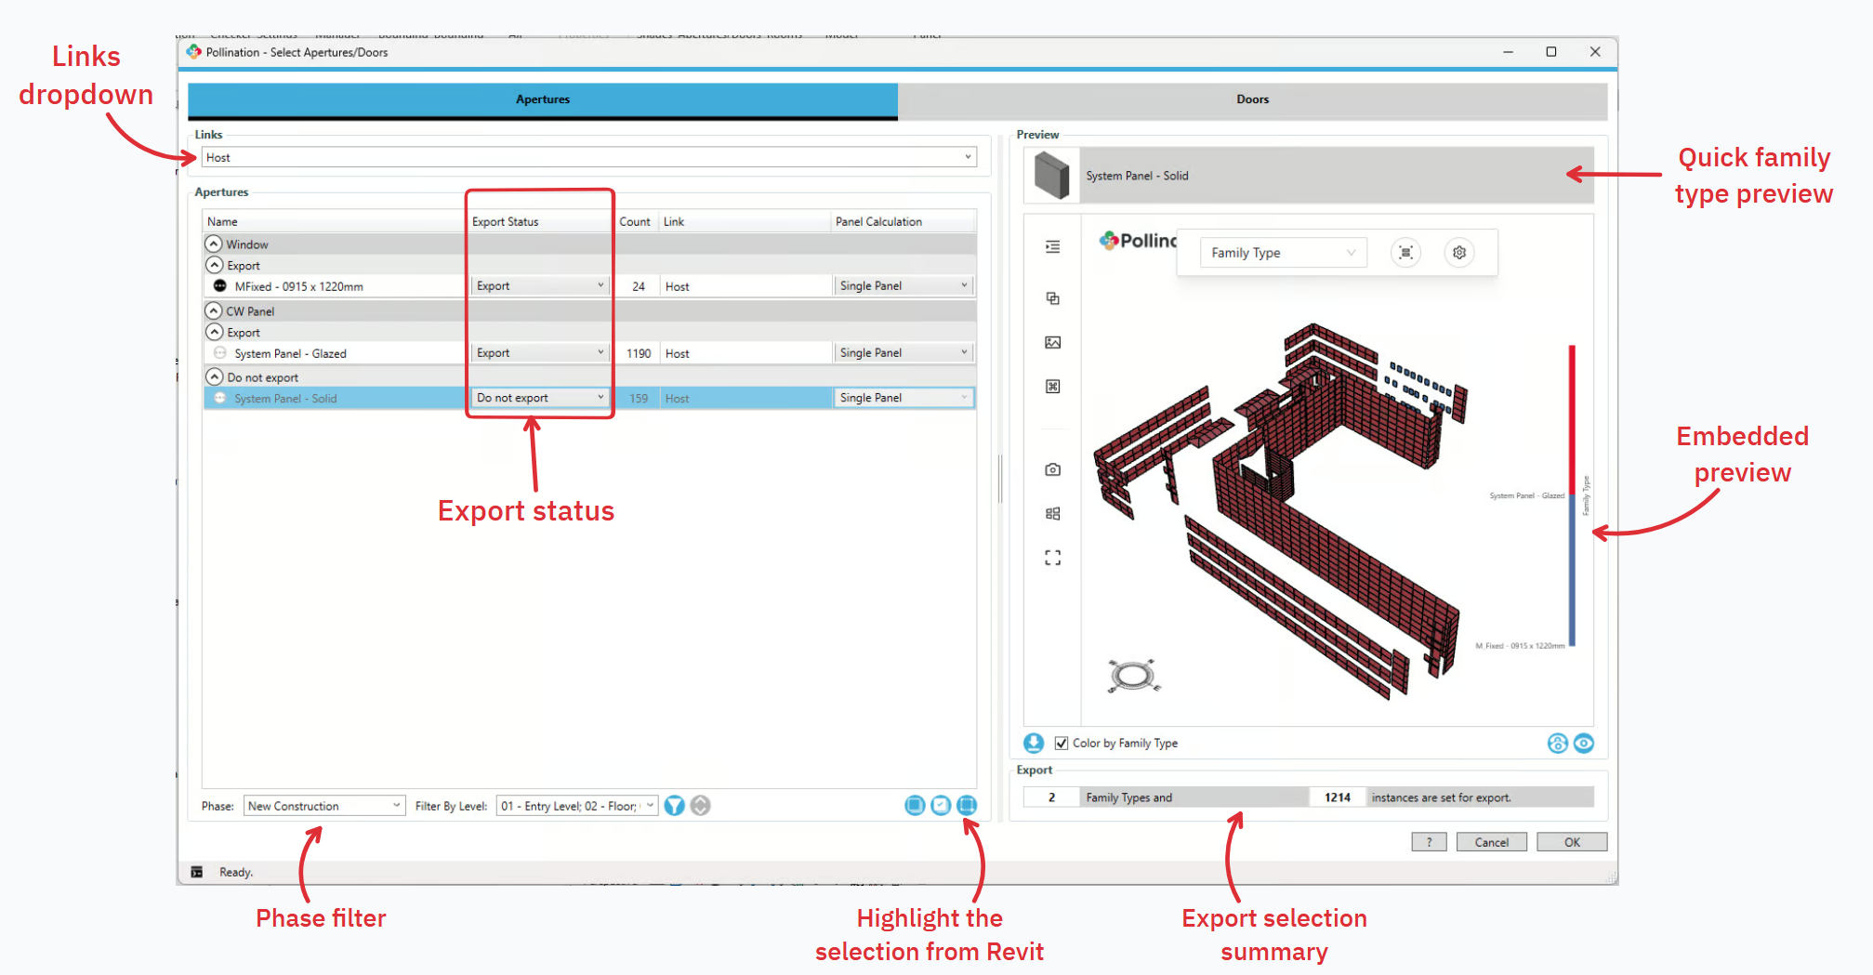Switch to the Doors tab
The image size is (1873, 975).
pos(1251,99)
